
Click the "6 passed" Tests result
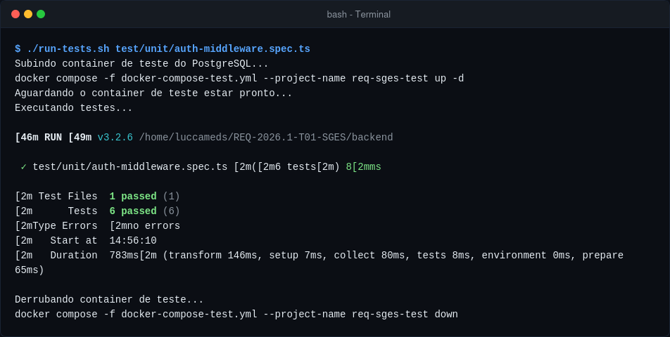133,211
